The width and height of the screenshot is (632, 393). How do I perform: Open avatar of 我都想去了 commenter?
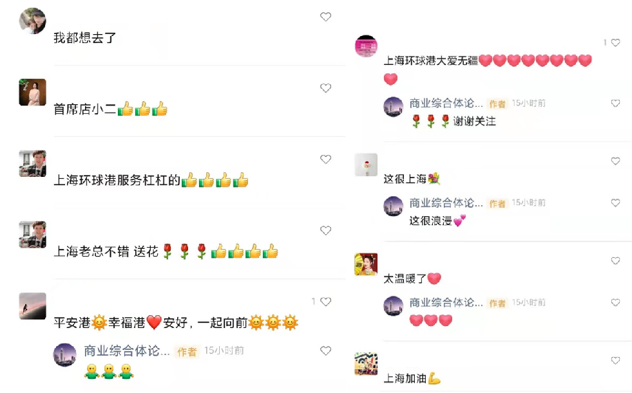33,21
